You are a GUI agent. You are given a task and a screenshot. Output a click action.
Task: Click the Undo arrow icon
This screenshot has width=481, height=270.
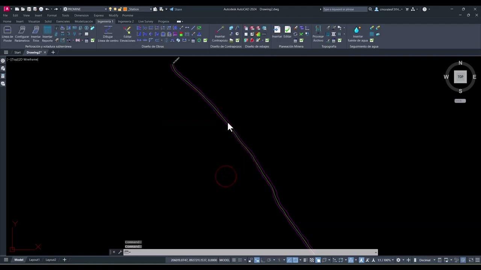pos(47,9)
